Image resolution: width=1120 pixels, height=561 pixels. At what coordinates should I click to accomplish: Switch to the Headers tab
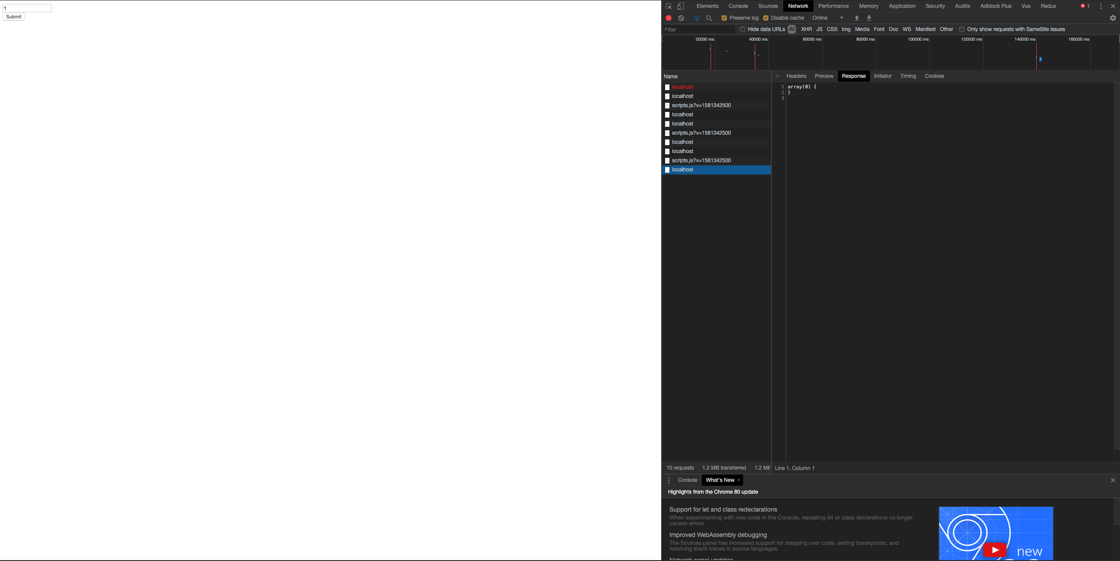[x=796, y=76]
